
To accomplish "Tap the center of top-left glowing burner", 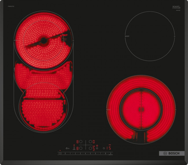I will point(43,41).
